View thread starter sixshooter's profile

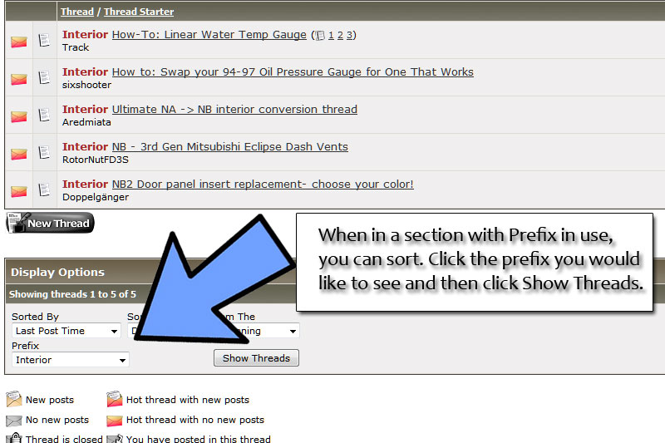[x=86, y=85]
